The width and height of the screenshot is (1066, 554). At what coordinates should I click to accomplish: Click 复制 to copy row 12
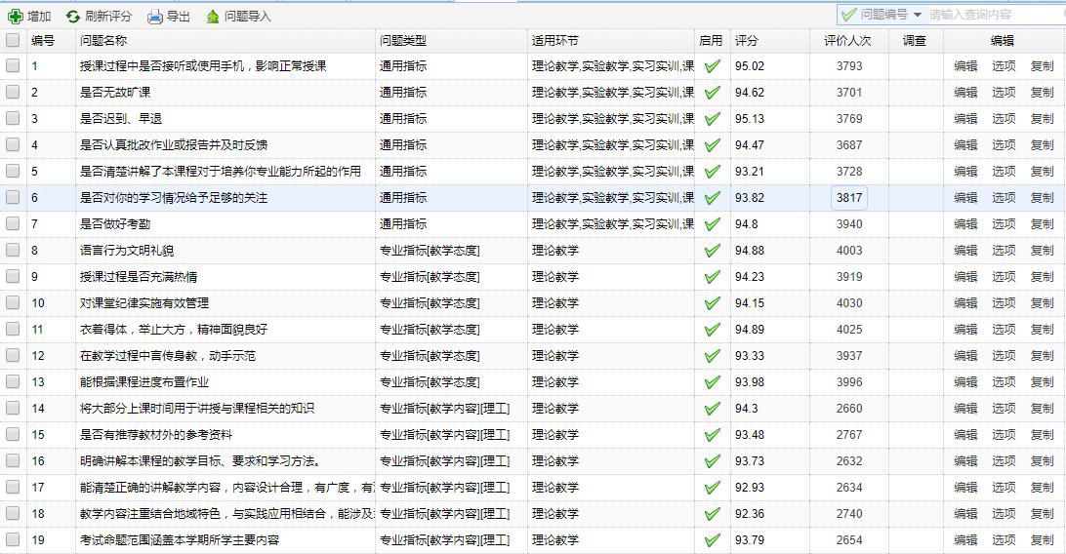tap(1042, 356)
